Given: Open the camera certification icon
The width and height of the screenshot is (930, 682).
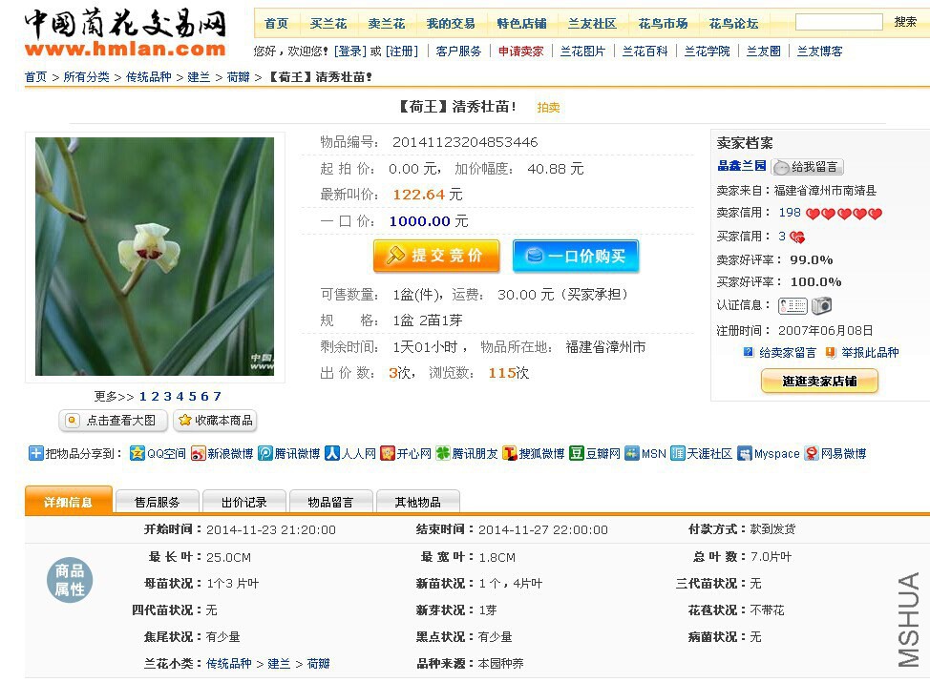Looking at the screenshot, I should [x=821, y=305].
